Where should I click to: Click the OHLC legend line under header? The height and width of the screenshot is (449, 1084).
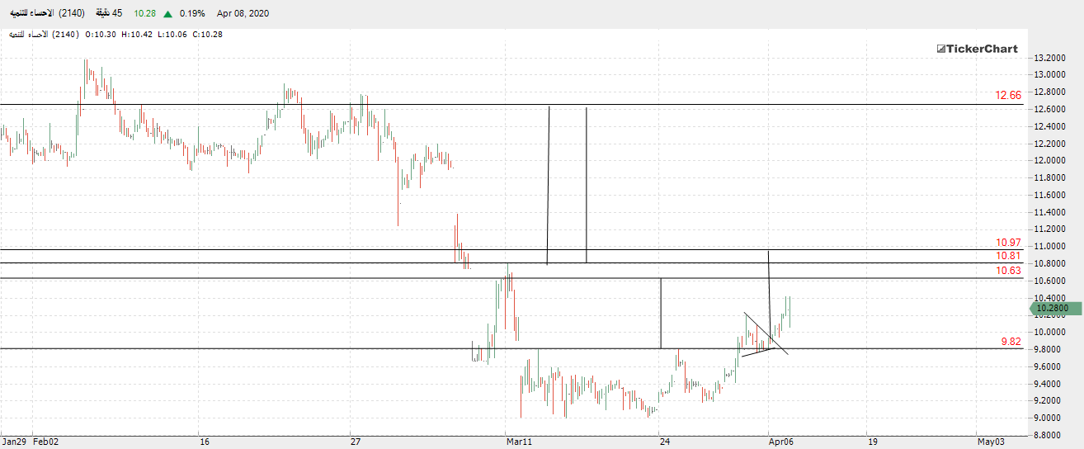pyautogui.click(x=115, y=35)
